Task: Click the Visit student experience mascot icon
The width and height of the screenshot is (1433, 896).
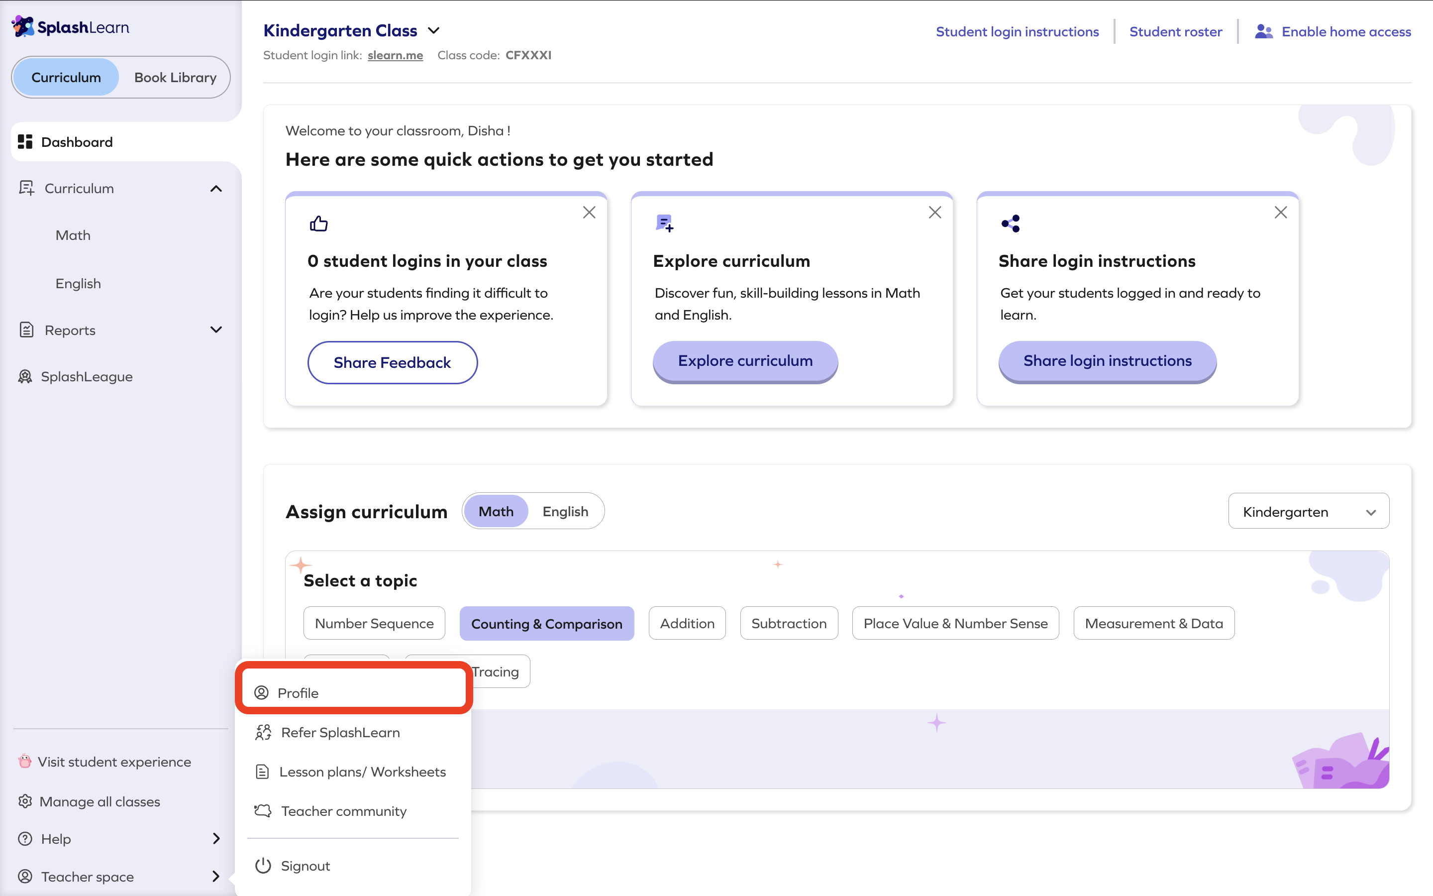Action: [x=24, y=762]
